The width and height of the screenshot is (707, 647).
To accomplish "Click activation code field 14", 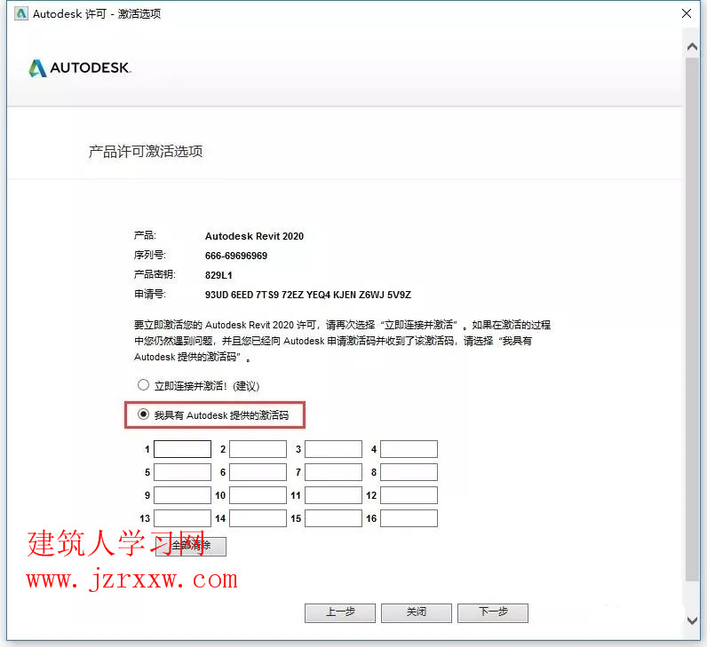I will 258,518.
